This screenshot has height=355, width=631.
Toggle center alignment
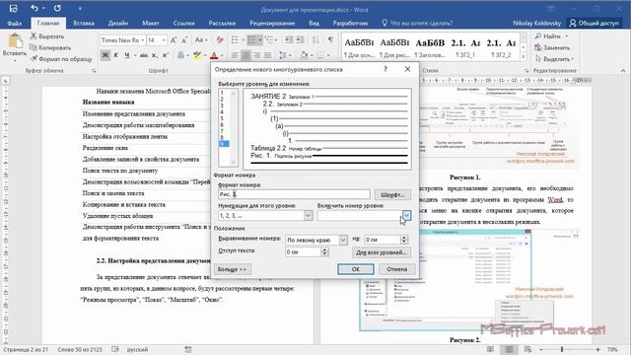coord(245,55)
